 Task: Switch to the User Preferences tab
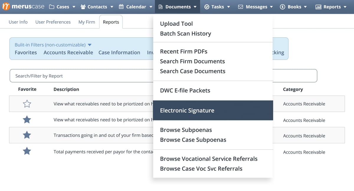coord(53,22)
